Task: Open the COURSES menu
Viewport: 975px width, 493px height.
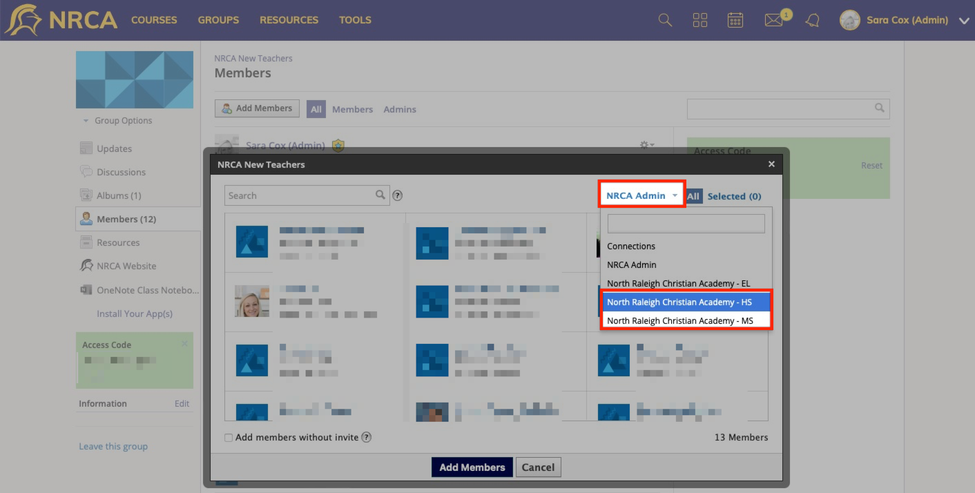Action: [x=154, y=20]
